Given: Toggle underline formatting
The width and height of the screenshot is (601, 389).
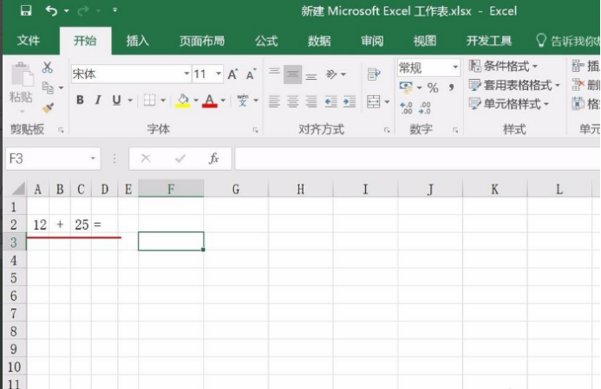Looking at the screenshot, I should click(x=116, y=100).
